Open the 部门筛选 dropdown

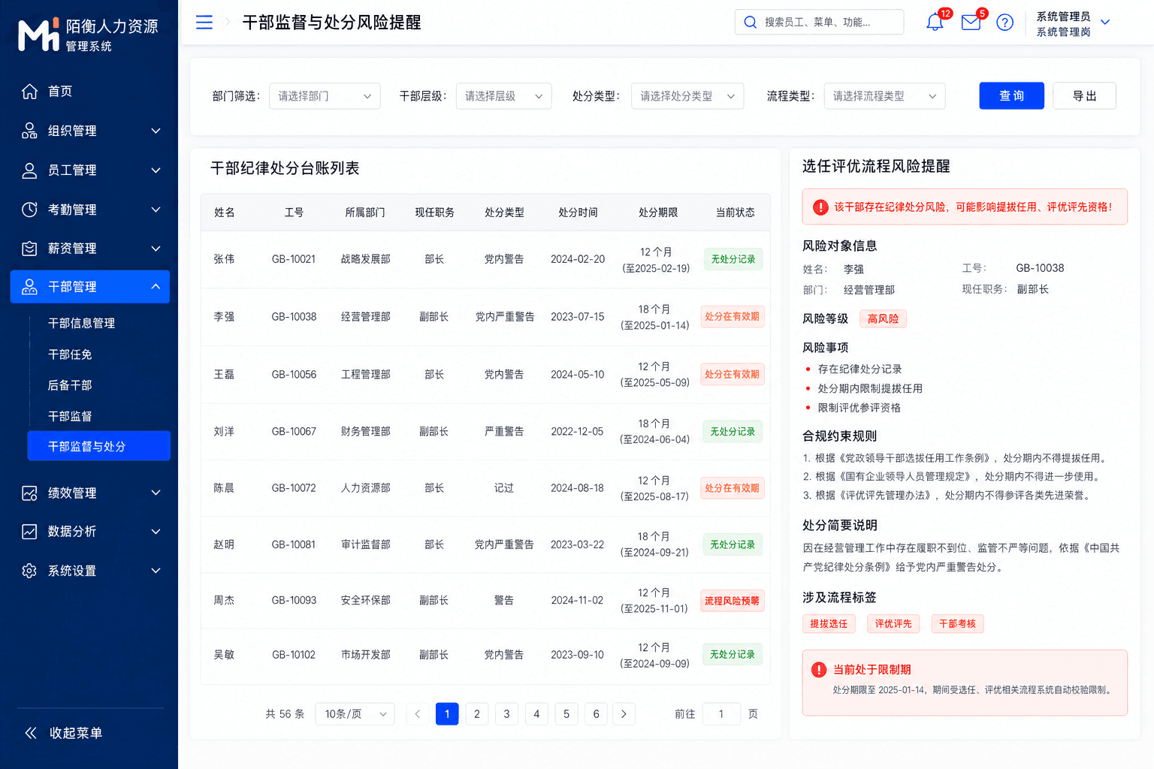pyautogui.click(x=325, y=96)
